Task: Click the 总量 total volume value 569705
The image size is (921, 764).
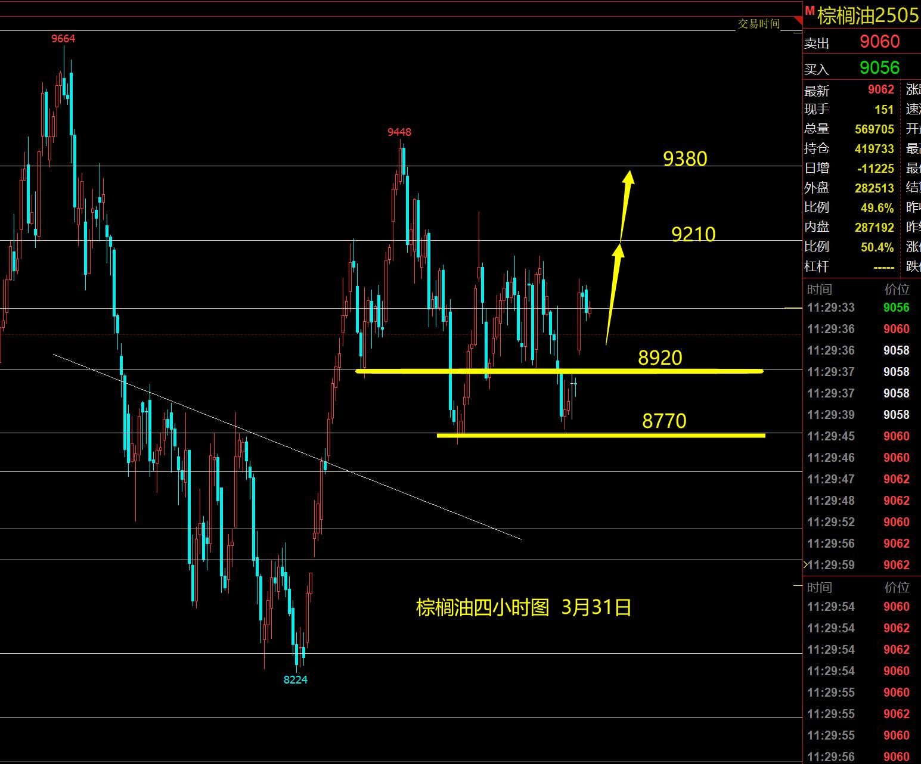Action: 874,129
